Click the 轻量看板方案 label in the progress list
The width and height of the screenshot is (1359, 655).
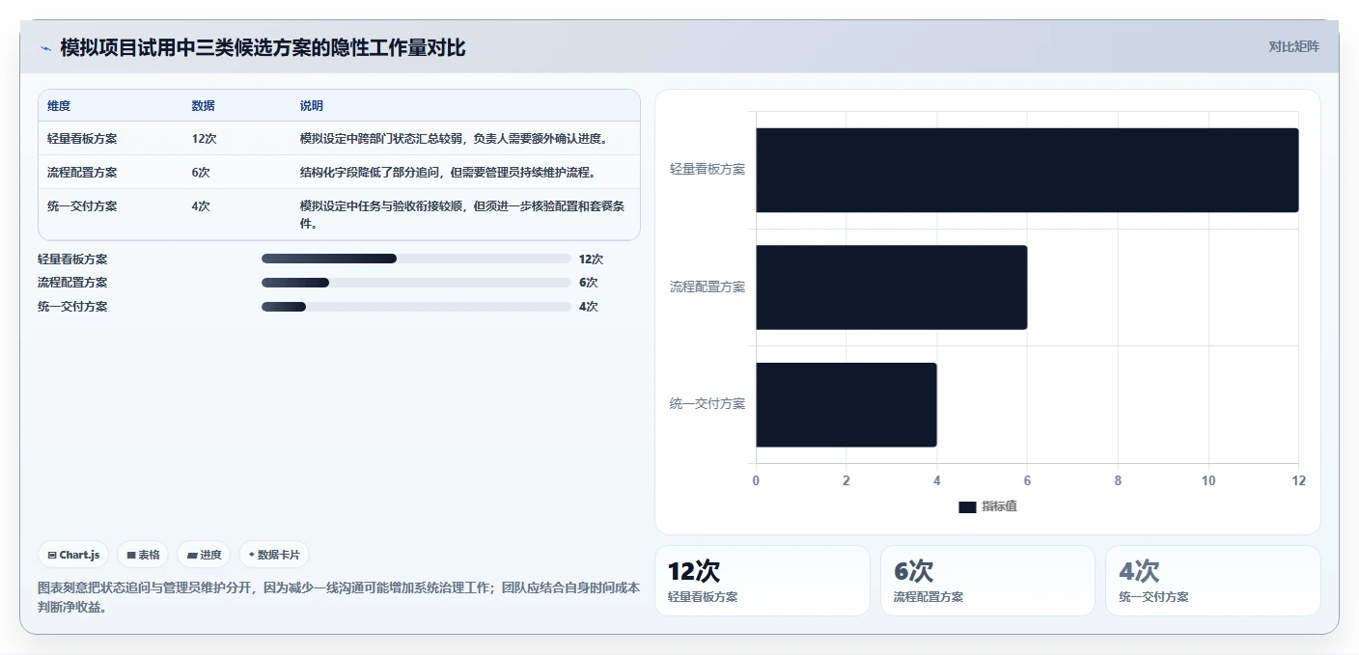click(72, 259)
